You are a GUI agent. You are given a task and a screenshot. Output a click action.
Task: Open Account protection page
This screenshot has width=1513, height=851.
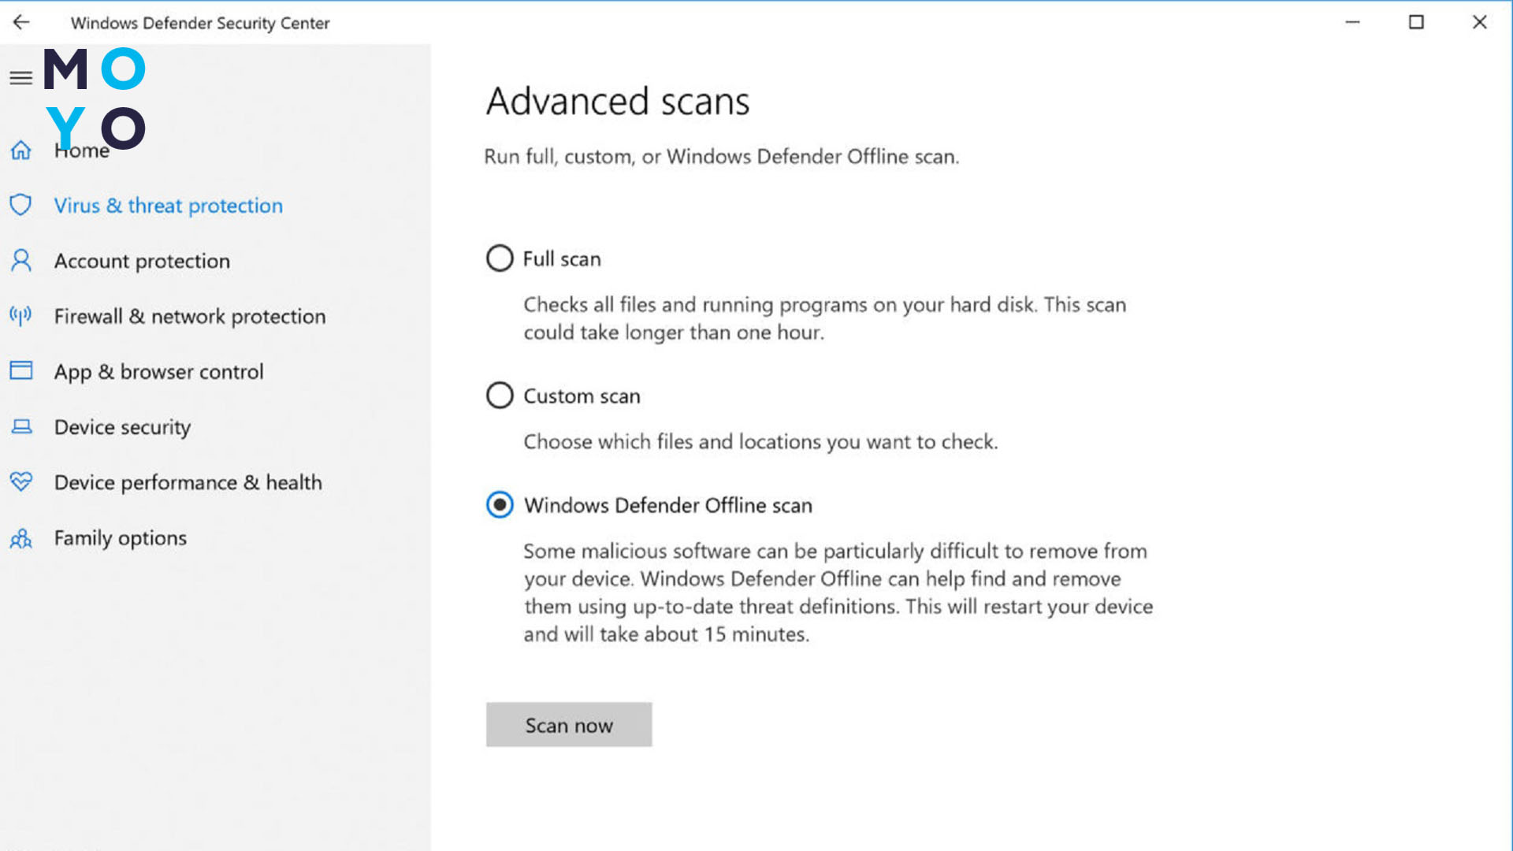(142, 261)
